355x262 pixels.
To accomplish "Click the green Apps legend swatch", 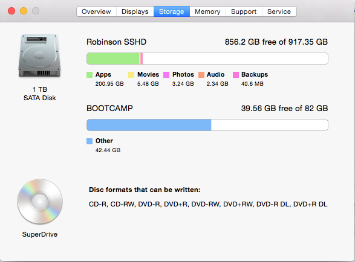I will (x=90, y=75).
